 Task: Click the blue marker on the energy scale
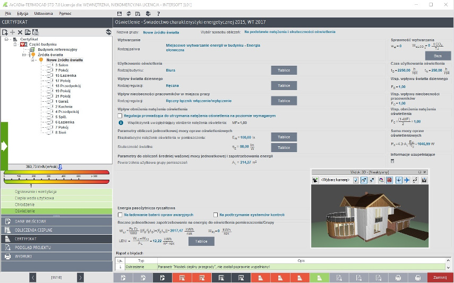[60, 167]
